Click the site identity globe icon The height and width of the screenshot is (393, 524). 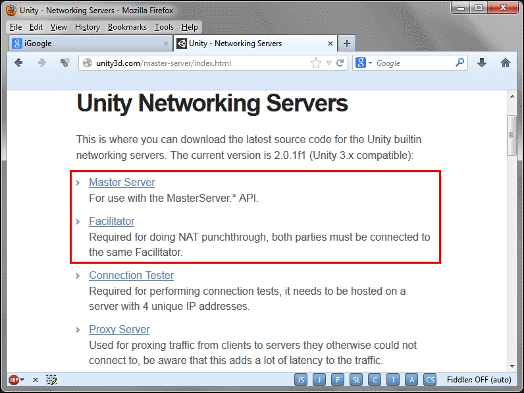coord(88,63)
